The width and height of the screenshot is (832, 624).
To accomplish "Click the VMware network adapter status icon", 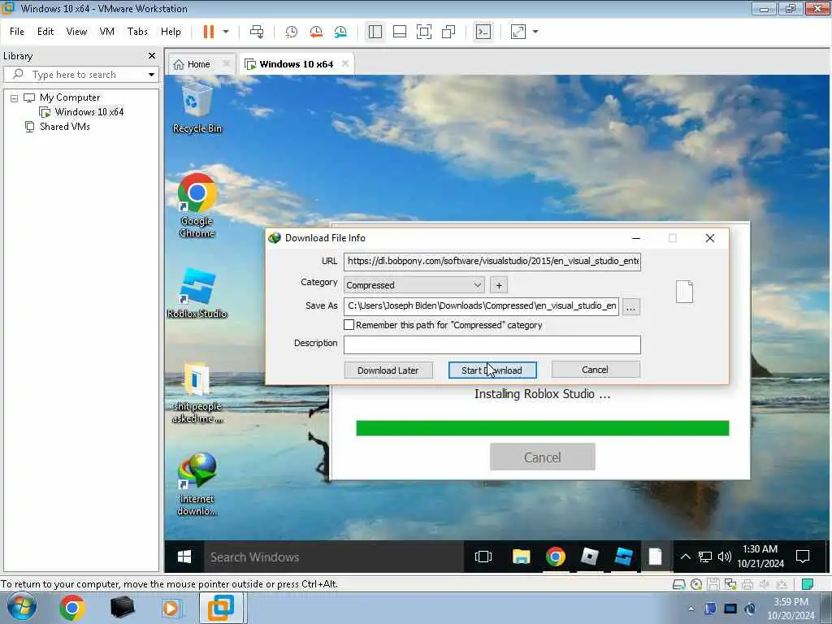I will click(730, 585).
